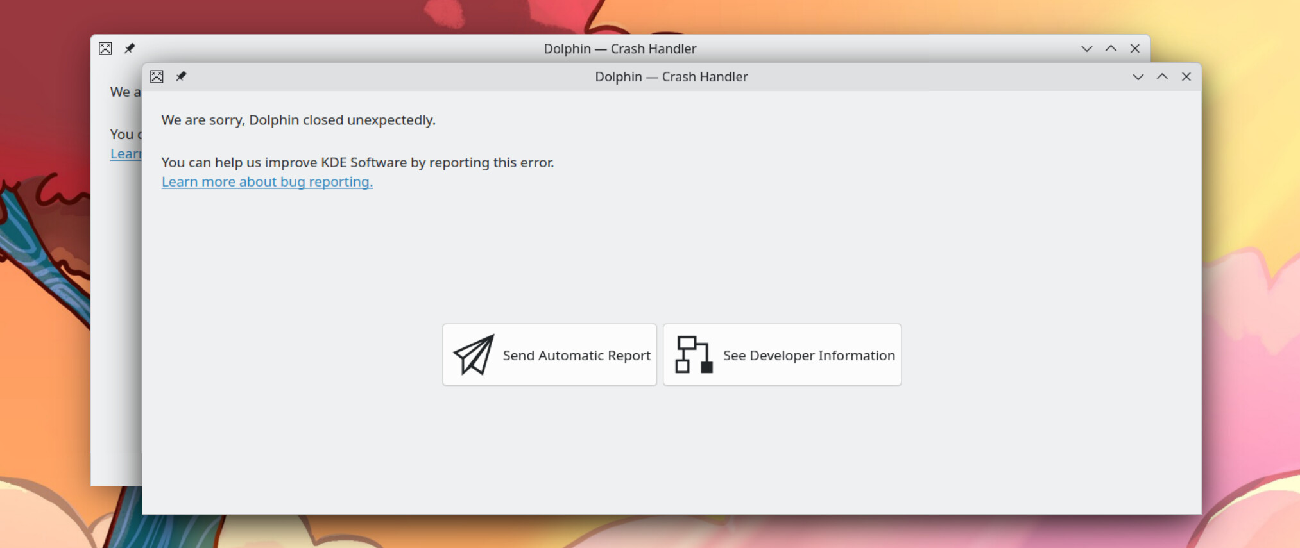
Task: Minimize the background Crash Handler window
Action: tap(1086, 49)
